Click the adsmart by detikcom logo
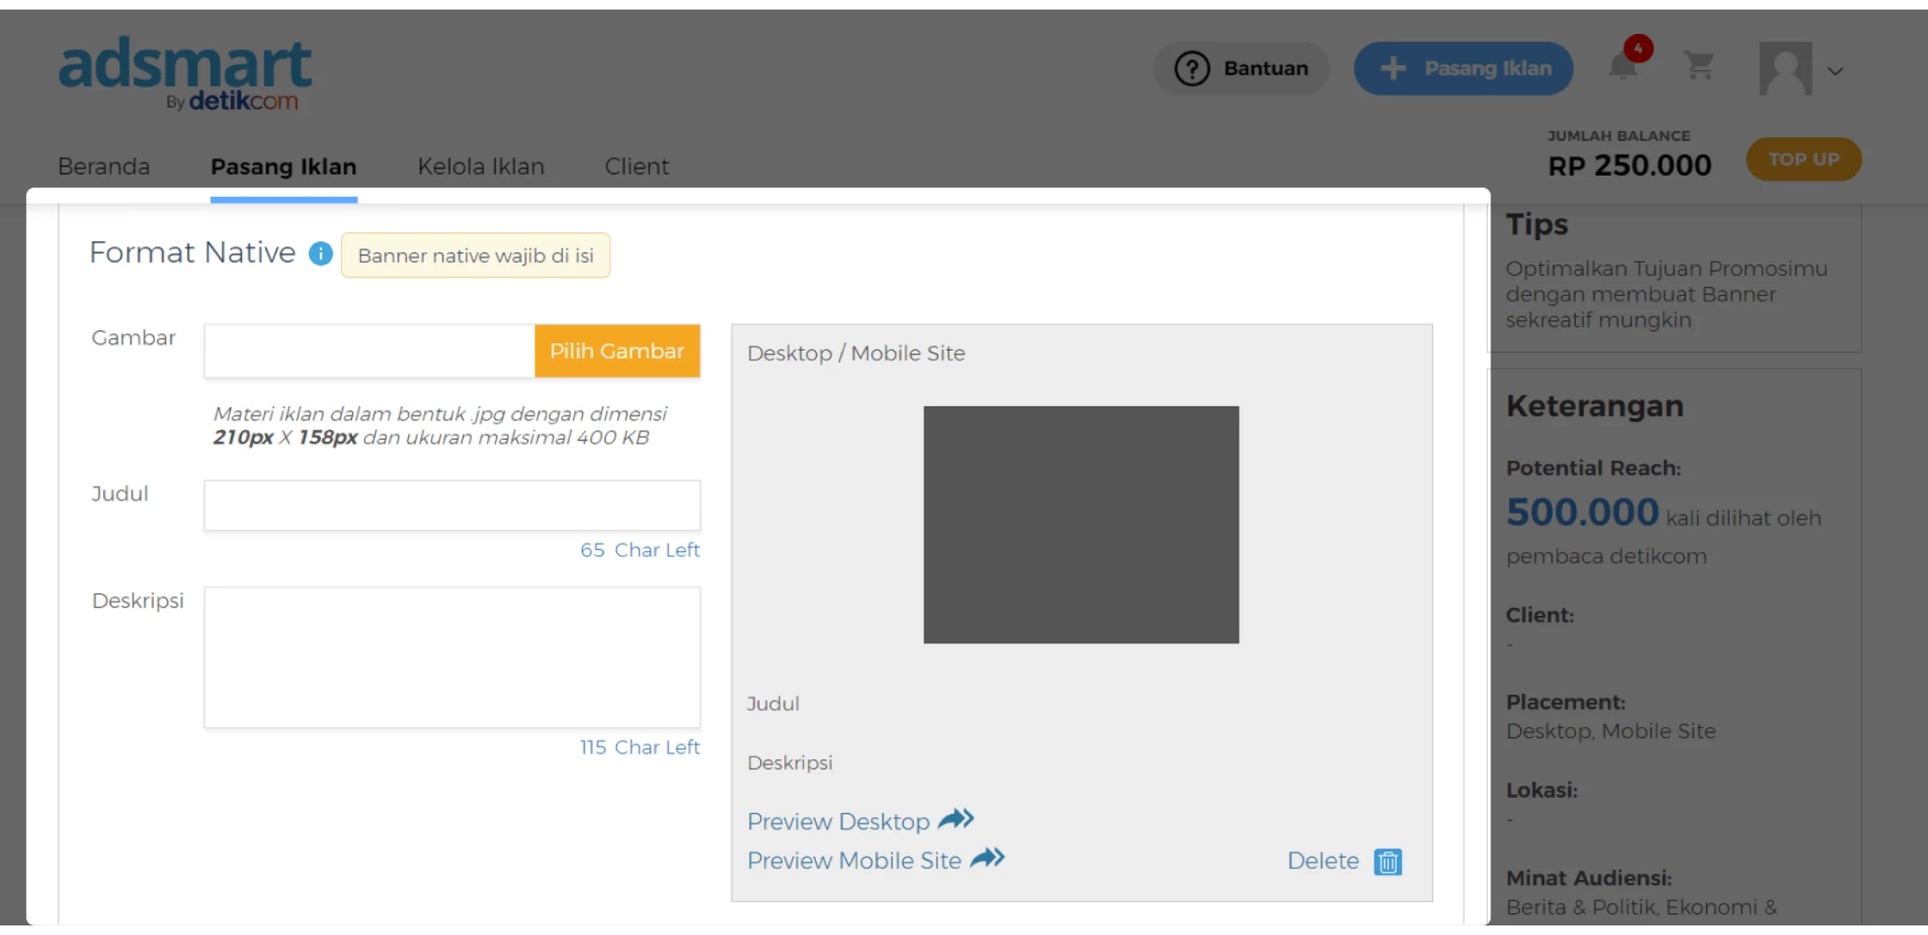1928x935 pixels. coord(185,74)
